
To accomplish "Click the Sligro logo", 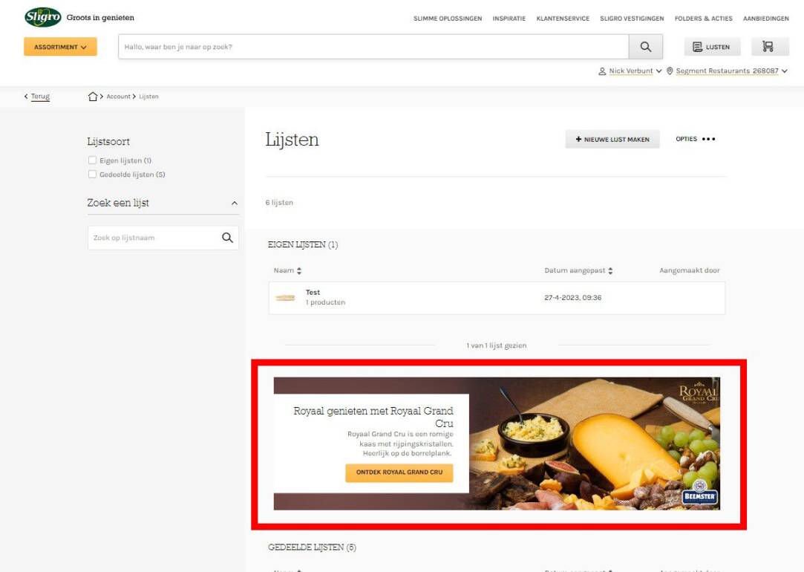I will (43, 17).
